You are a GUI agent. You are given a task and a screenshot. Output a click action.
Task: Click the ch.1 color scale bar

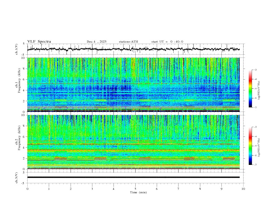click(x=250, y=89)
